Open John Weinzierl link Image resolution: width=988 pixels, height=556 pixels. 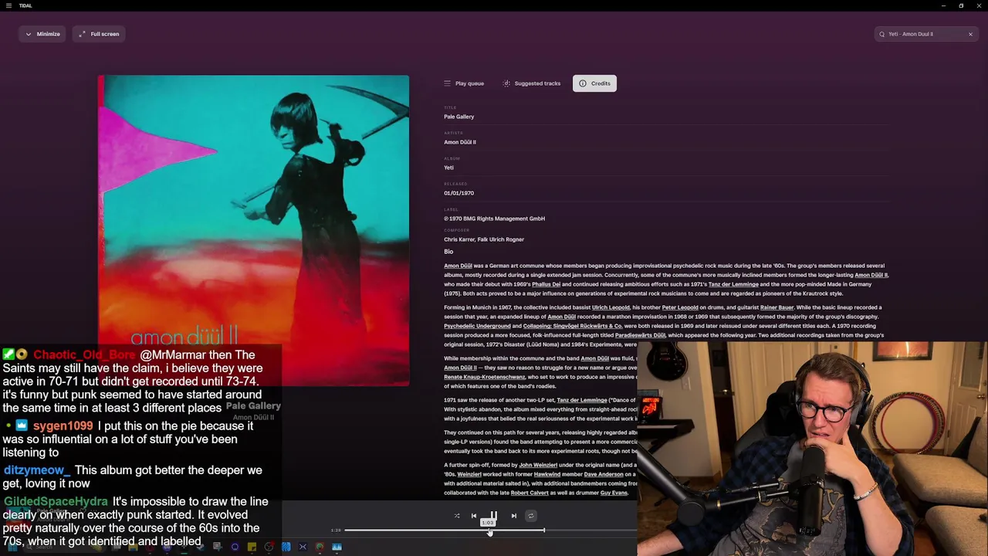538,465
